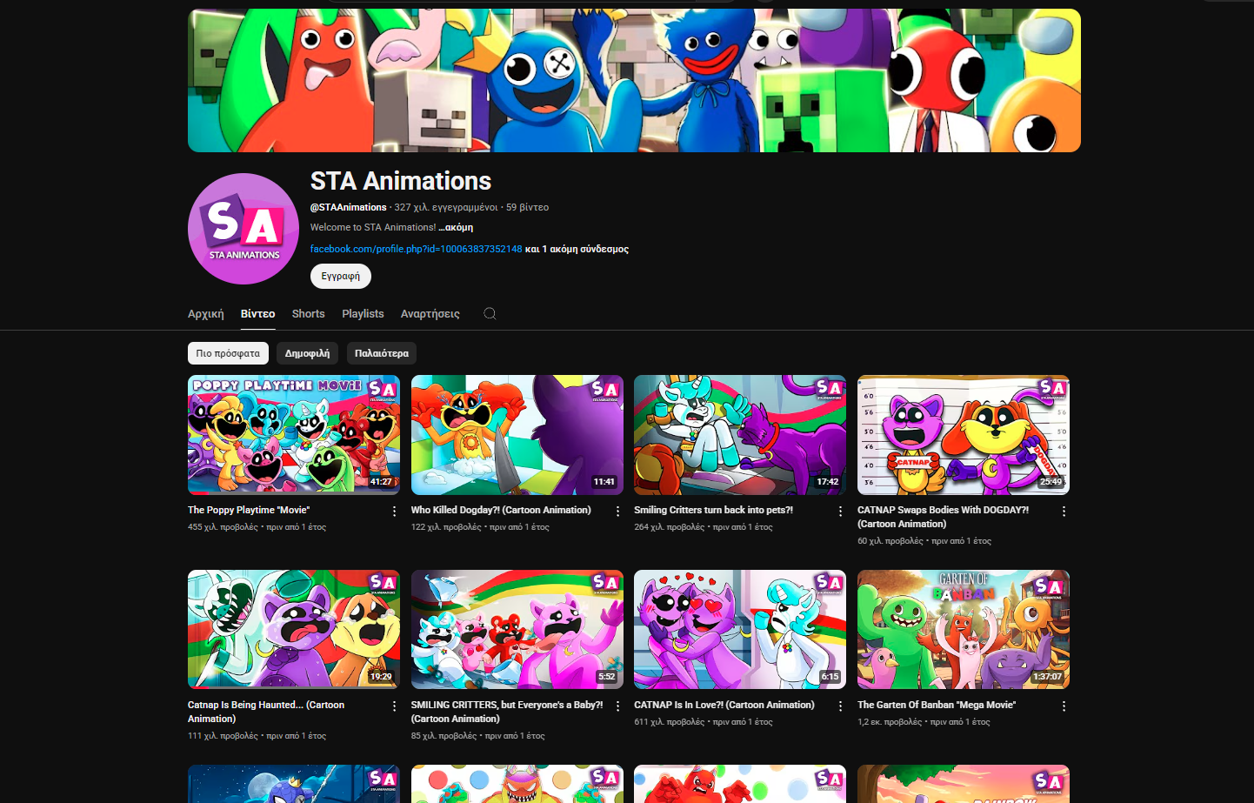Open options menu for The Poppy Playtime "Movie"

tap(394, 512)
